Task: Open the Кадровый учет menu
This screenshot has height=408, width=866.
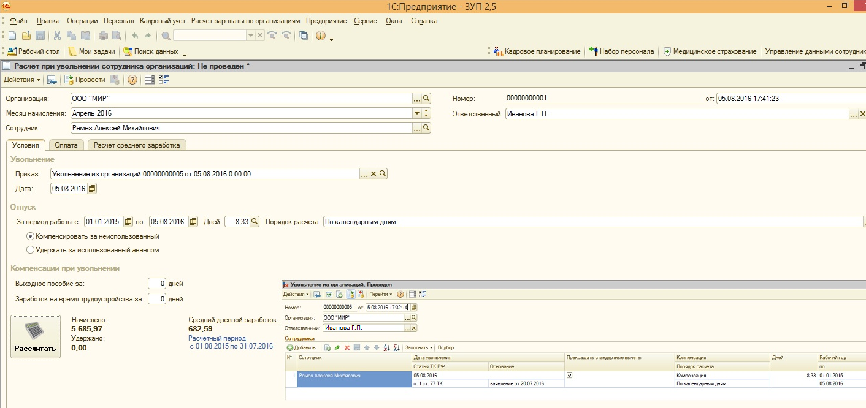Action: click(163, 21)
